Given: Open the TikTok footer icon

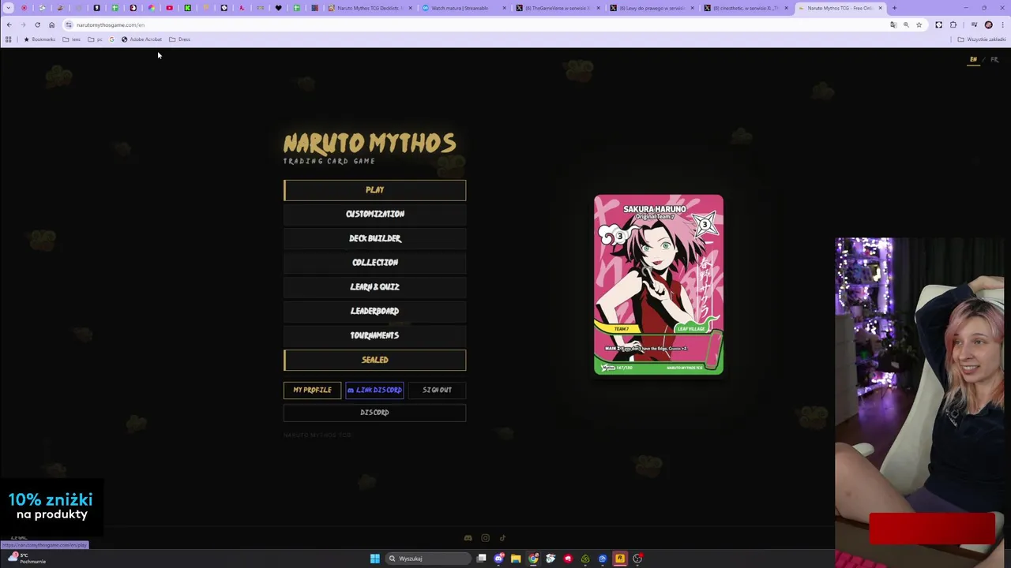Looking at the screenshot, I should (x=502, y=538).
